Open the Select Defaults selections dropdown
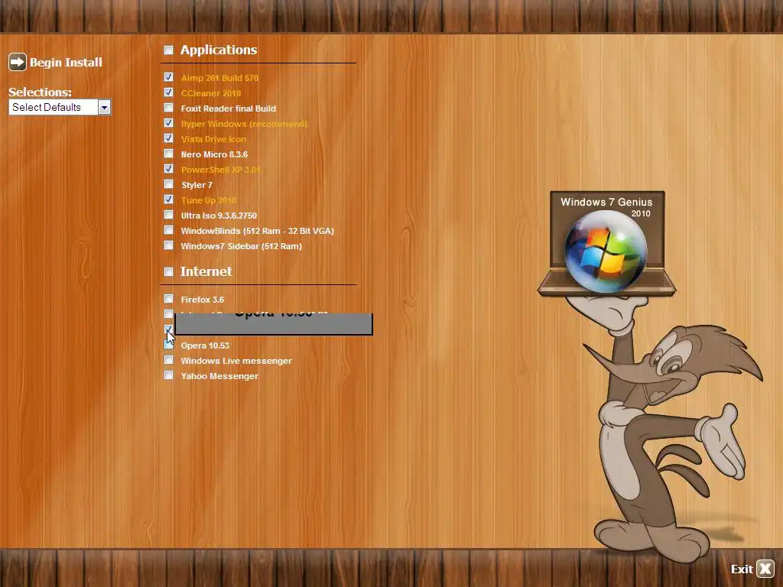 click(x=104, y=107)
